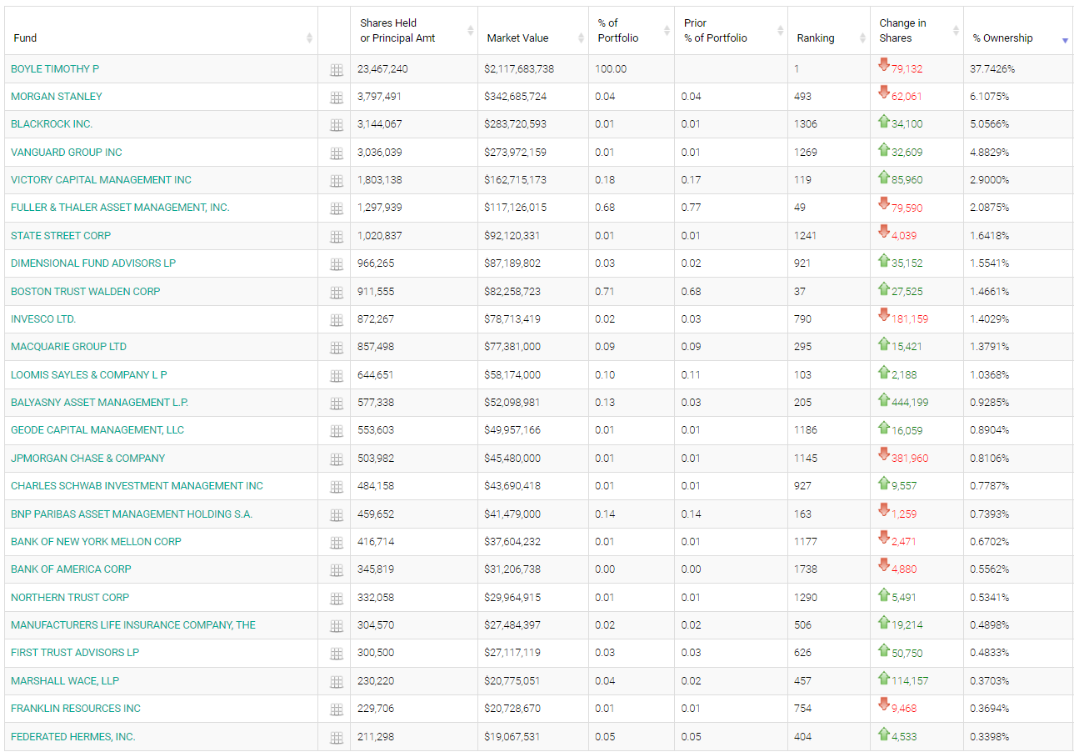Open BALYASNY ASSET MANAGEMENT L.P. link
This screenshot has height=752, width=1074.
tap(99, 402)
